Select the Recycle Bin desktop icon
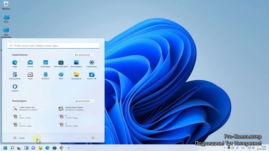Viewport: 269px width, 151px height. (6, 5)
